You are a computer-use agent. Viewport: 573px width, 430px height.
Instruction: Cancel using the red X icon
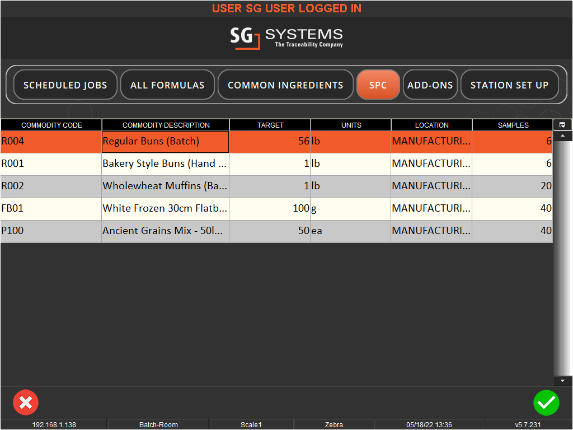[x=26, y=403]
